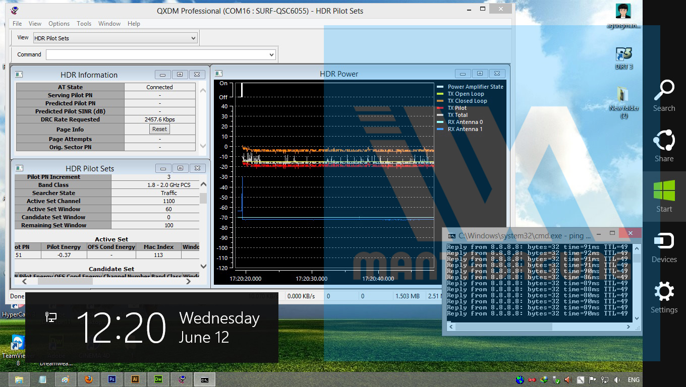This screenshot has width=686, height=387.
Task: Open the Window menu
Action: point(109,24)
